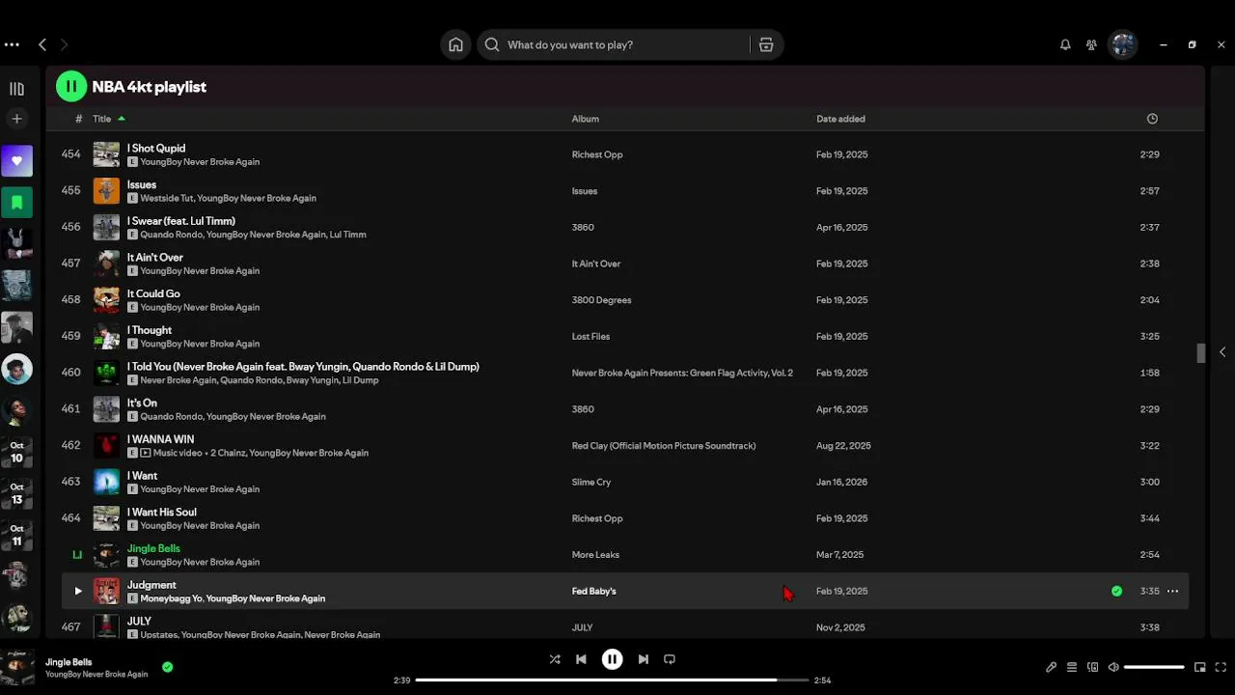Click Westside Tut artist name
The height and width of the screenshot is (695, 1235).
(166, 198)
